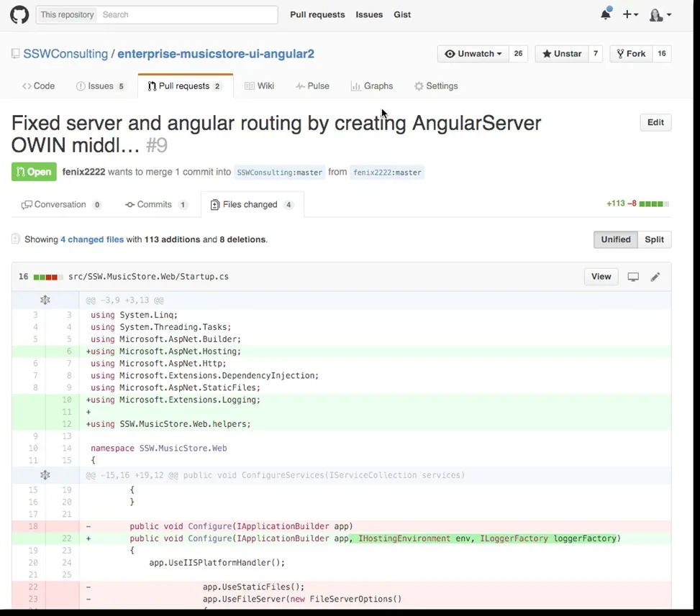Click the repository book icon
This screenshot has width=700, height=616.
16,54
